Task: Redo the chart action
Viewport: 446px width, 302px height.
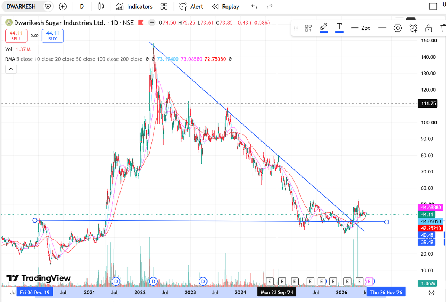Action: pos(270,6)
